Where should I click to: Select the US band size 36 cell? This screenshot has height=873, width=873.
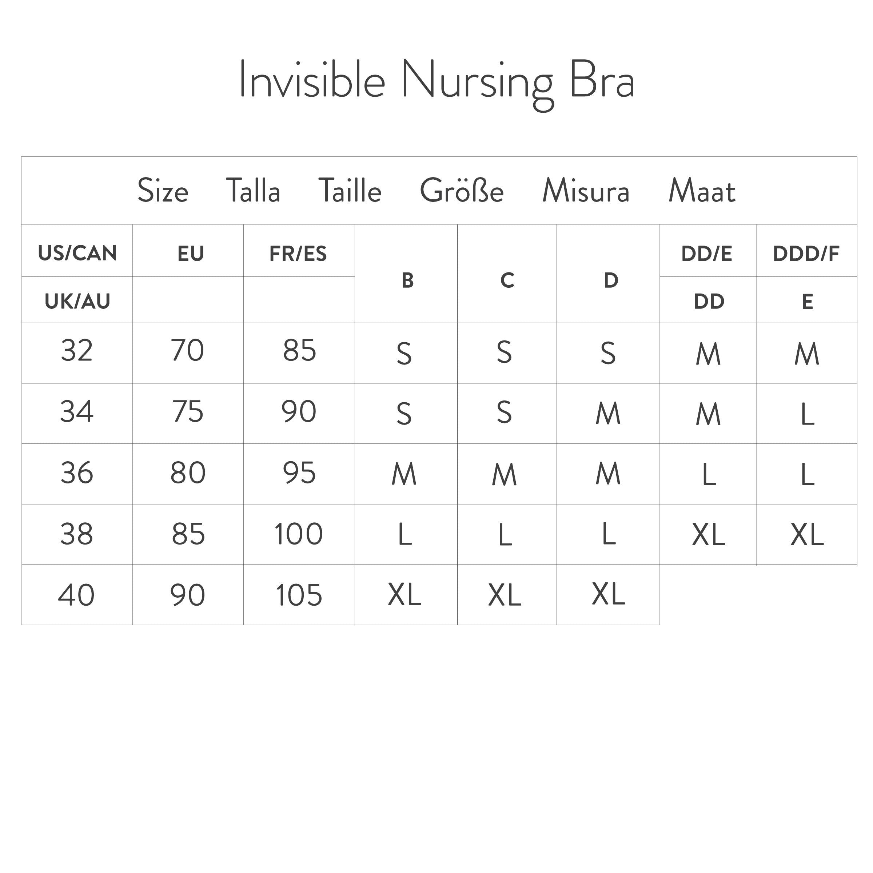click(77, 473)
